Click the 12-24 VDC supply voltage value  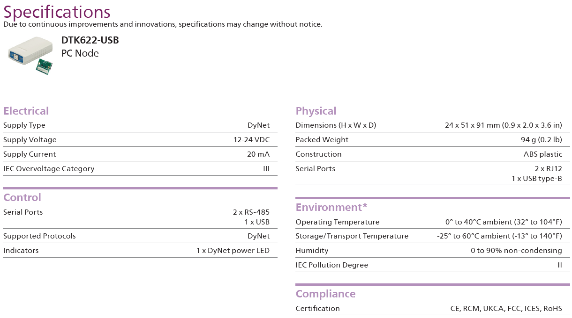(x=251, y=140)
